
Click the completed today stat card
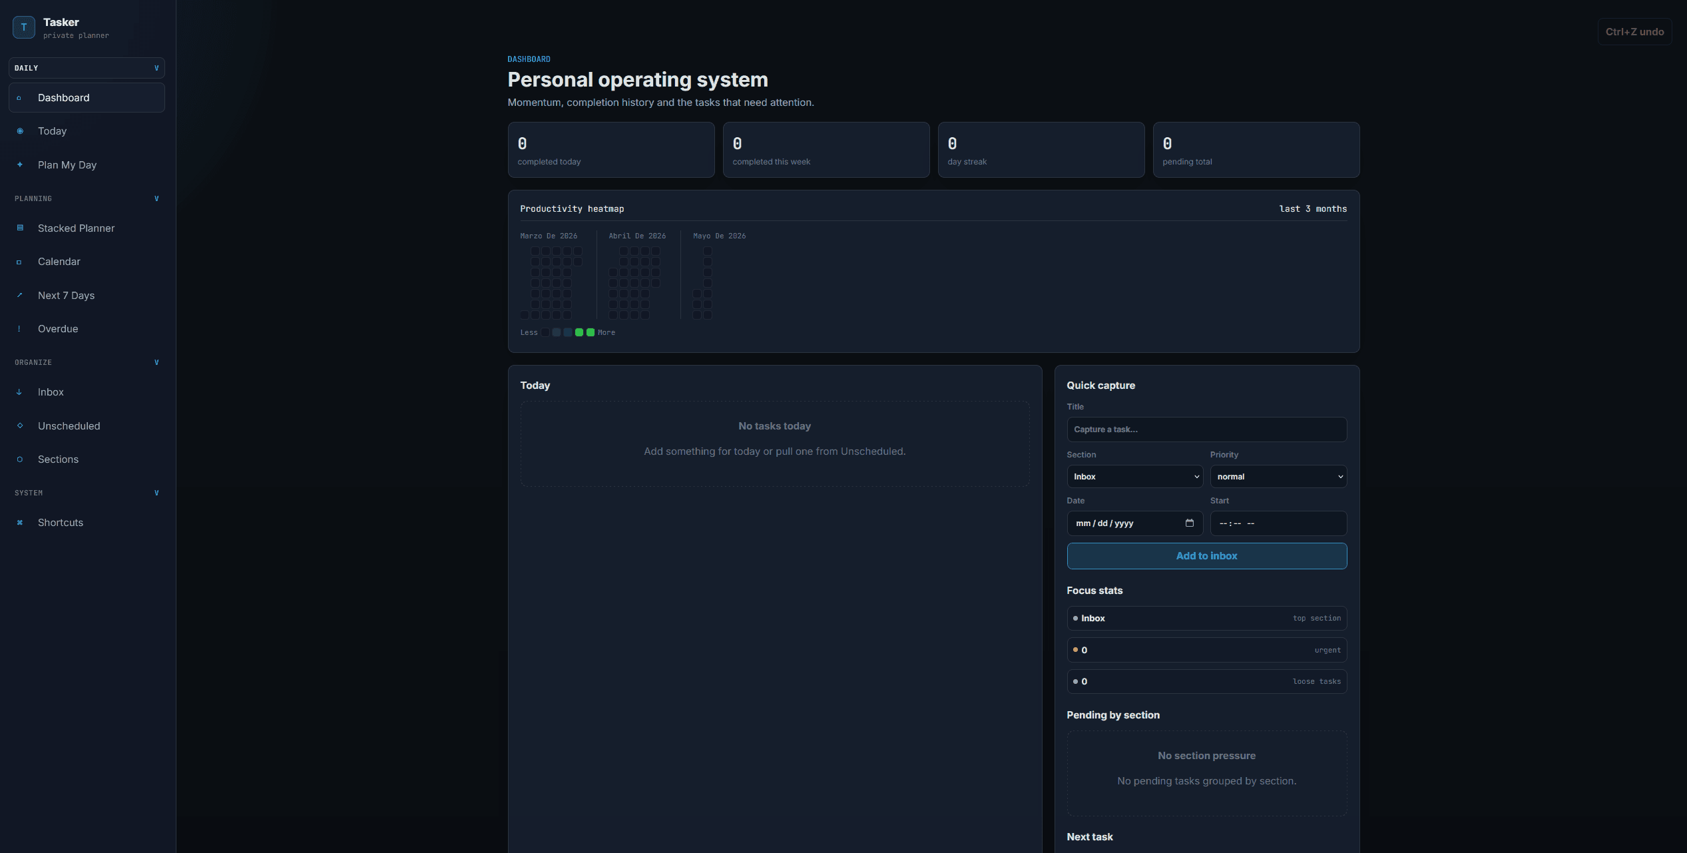611,150
